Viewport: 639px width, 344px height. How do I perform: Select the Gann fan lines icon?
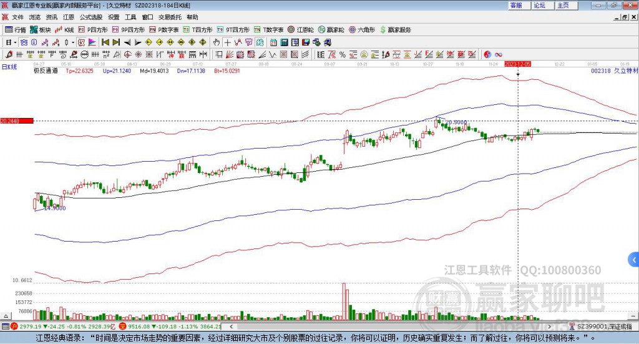tap(229, 54)
